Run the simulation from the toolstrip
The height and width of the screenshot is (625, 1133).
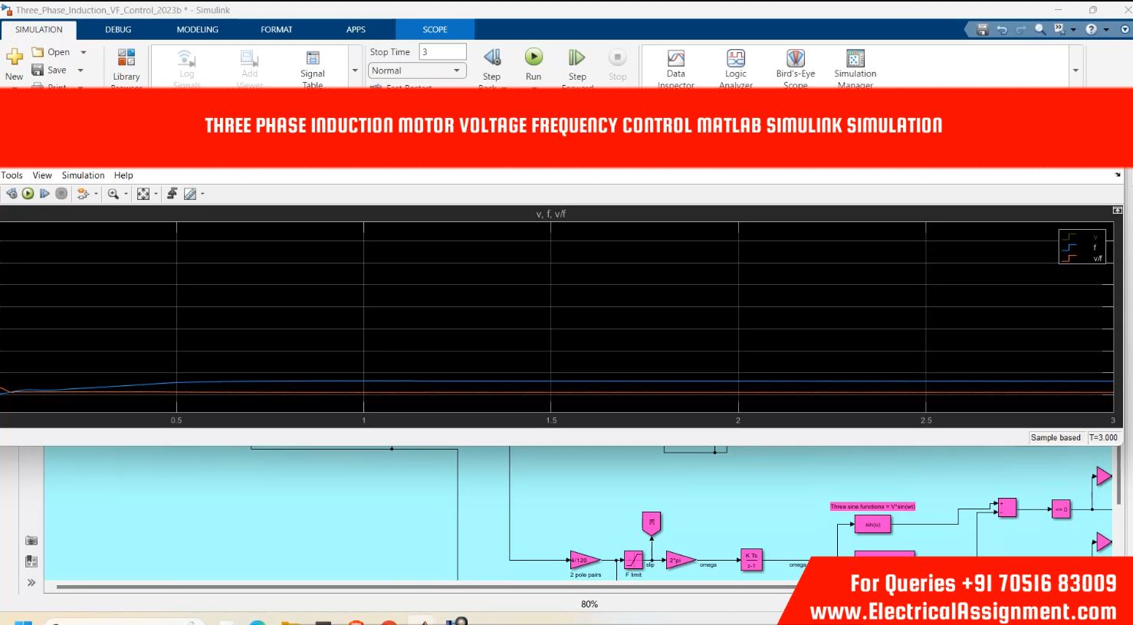534,64
